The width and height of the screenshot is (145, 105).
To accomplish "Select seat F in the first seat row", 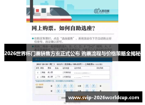I will pos(93,86).
